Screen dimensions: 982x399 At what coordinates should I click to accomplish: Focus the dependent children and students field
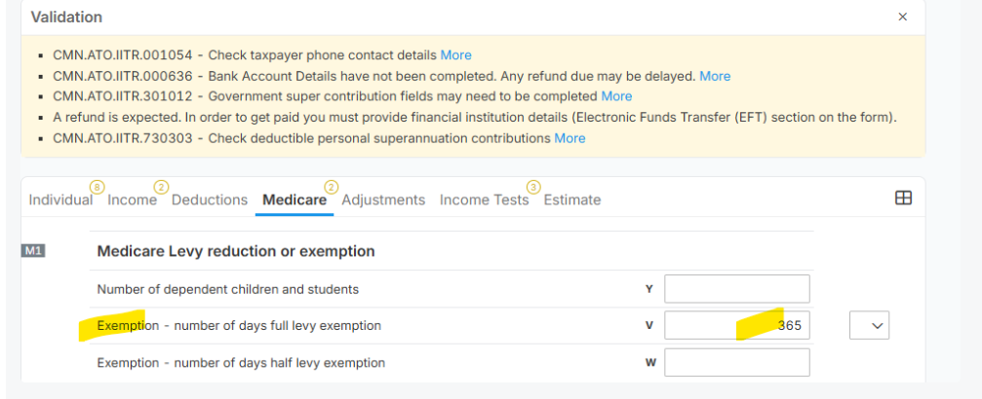pyautogui.click(x=737, y=289)
